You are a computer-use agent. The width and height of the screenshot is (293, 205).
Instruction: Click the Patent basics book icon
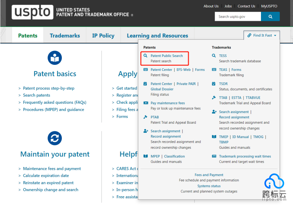(55, 58)
